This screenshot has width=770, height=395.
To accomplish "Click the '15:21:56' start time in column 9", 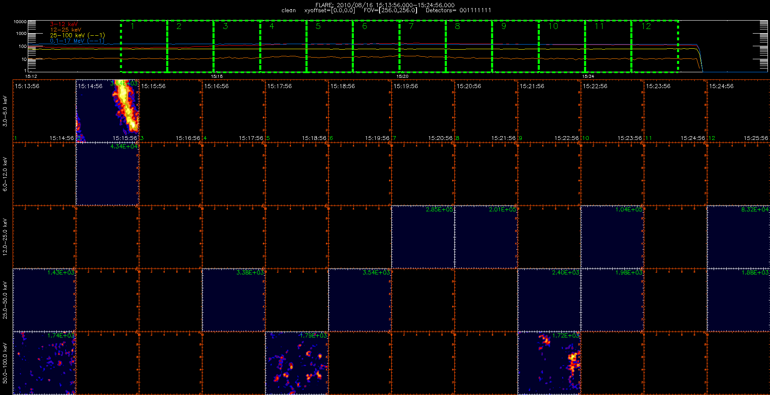I will pos(532,86).
